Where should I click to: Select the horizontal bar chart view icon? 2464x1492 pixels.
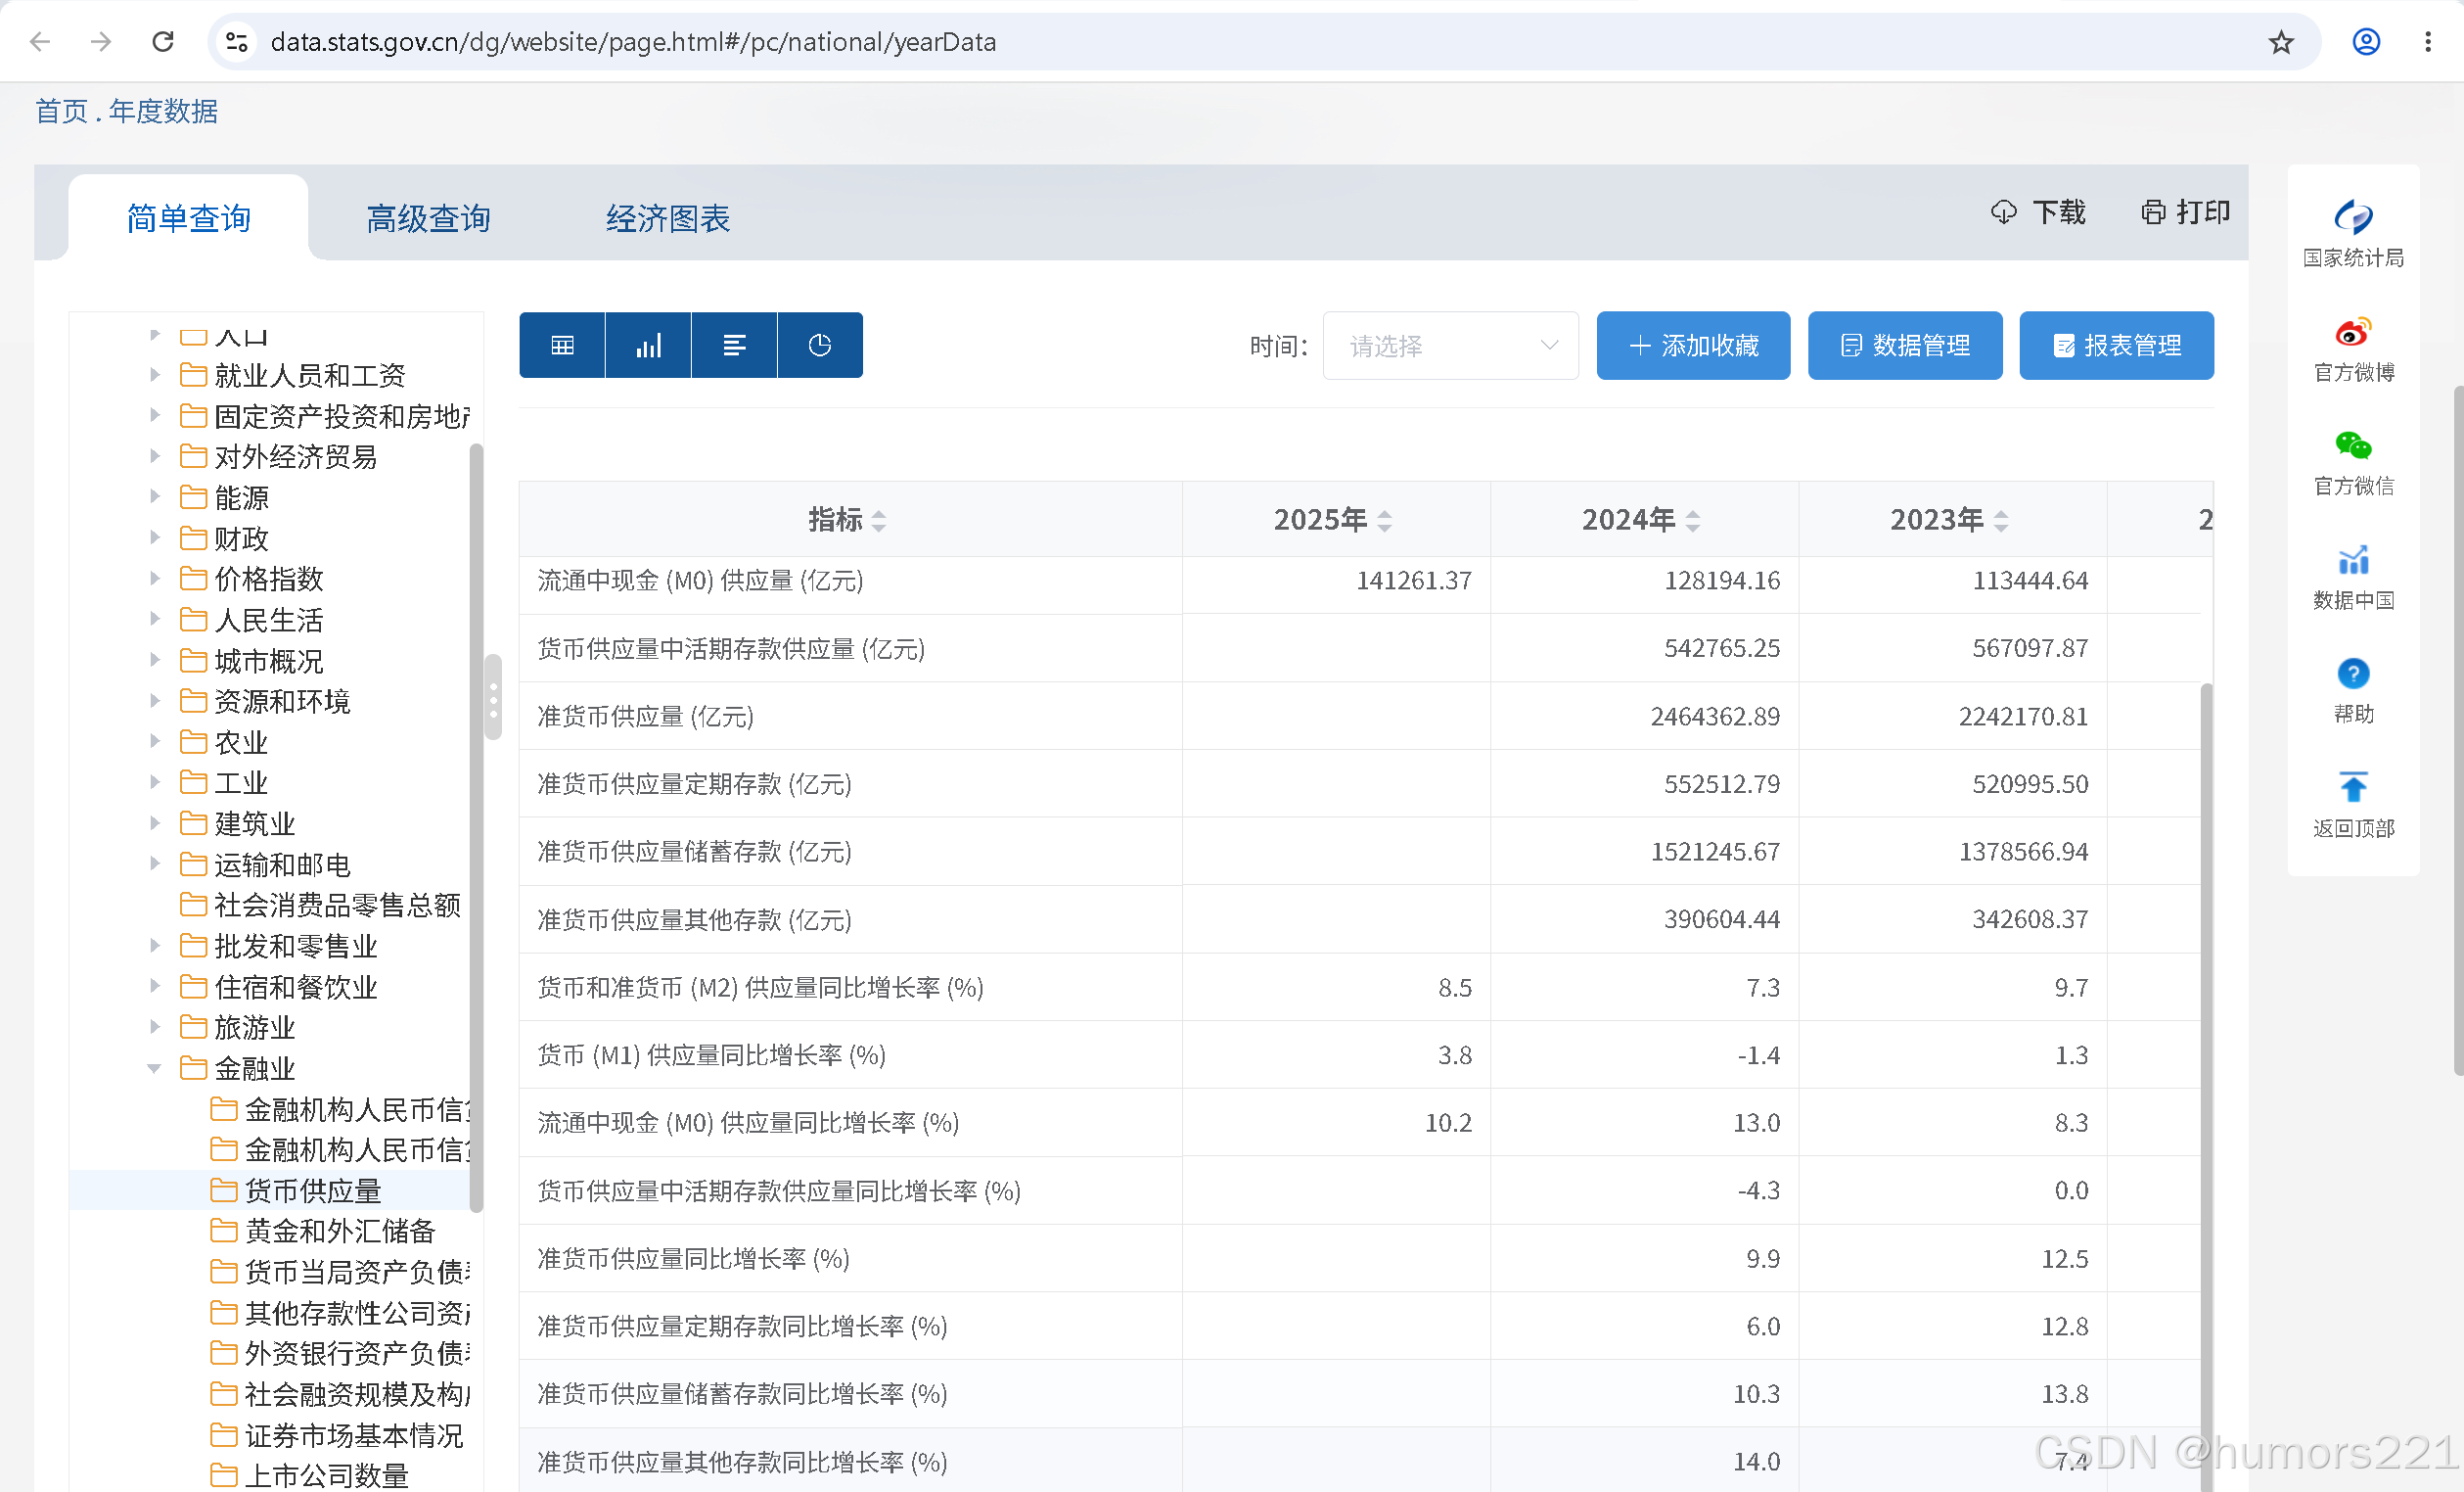[734, 346]
